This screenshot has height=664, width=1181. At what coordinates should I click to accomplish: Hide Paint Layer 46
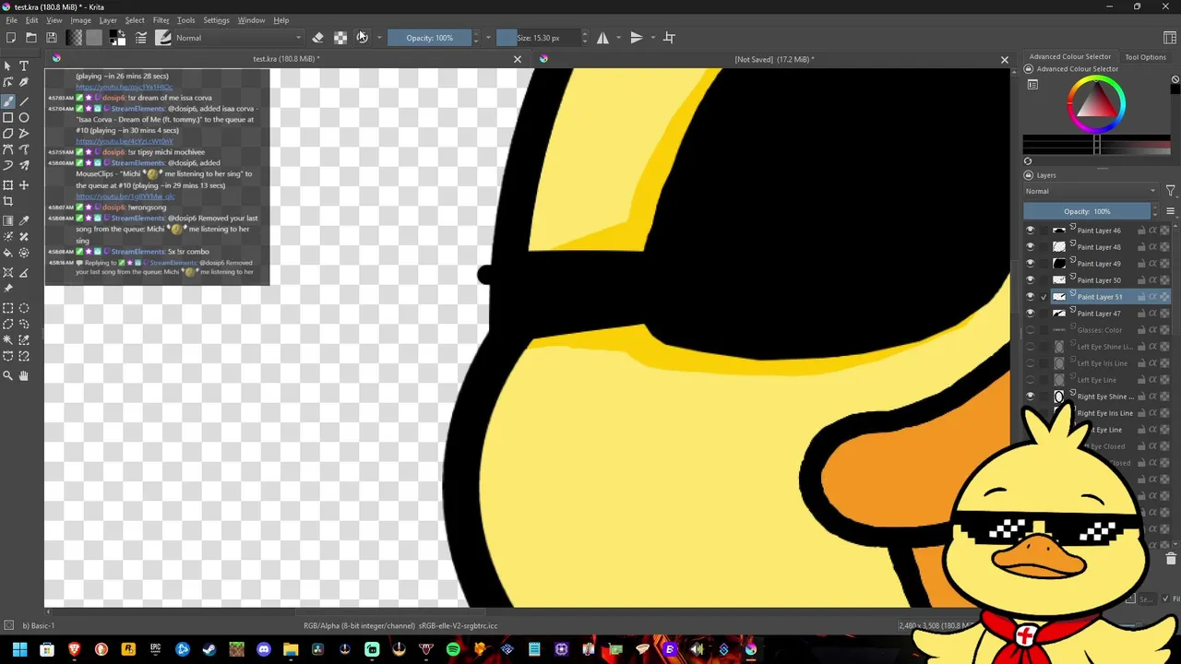[x=1031, y=231]
